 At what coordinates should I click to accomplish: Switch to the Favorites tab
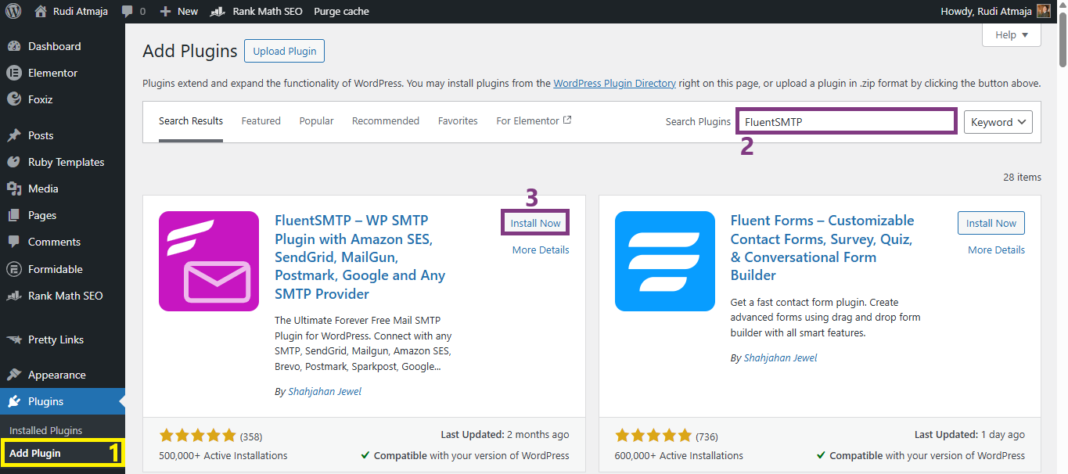coord(458,120)
